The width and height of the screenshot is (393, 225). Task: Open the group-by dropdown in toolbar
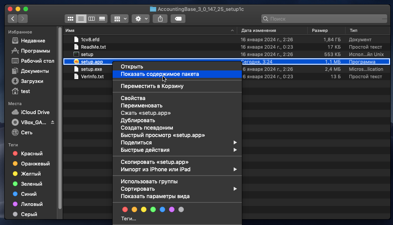(120, 19)
